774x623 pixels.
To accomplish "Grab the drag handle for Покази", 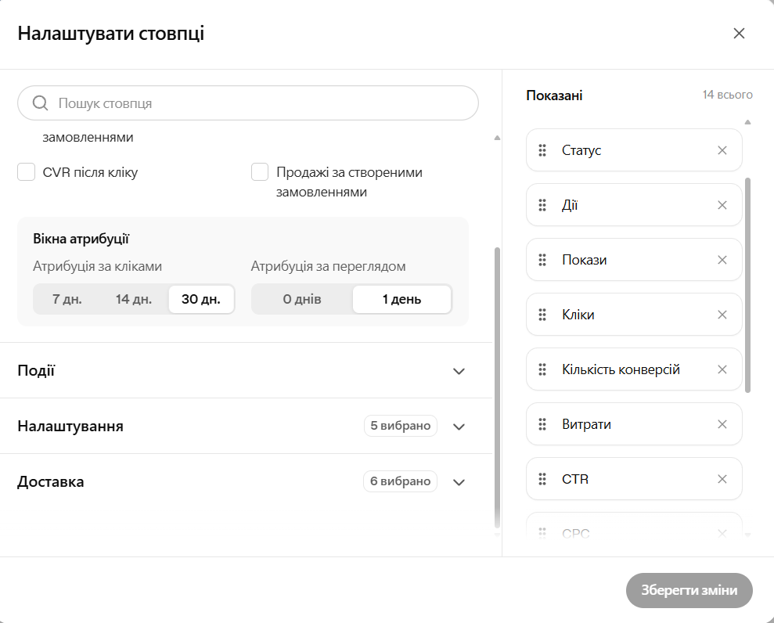I will pos(542,260).
